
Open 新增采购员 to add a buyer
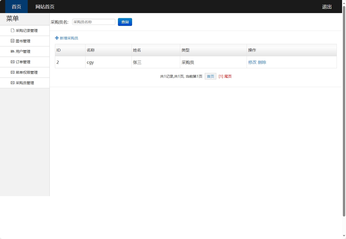[x=69, y=38]
